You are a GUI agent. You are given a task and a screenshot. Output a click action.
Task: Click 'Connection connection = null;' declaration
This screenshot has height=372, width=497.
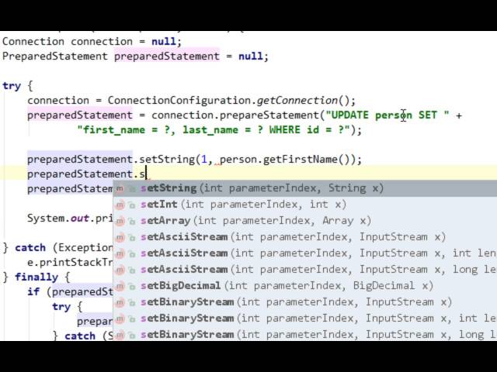(92, 41)
